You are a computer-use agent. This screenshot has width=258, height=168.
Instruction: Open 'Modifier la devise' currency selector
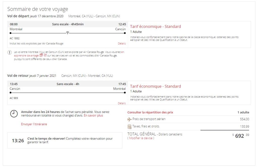pyautogui.click(x=141, y=138)
